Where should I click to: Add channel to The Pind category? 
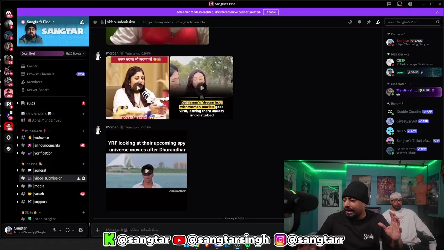(83, 164)
